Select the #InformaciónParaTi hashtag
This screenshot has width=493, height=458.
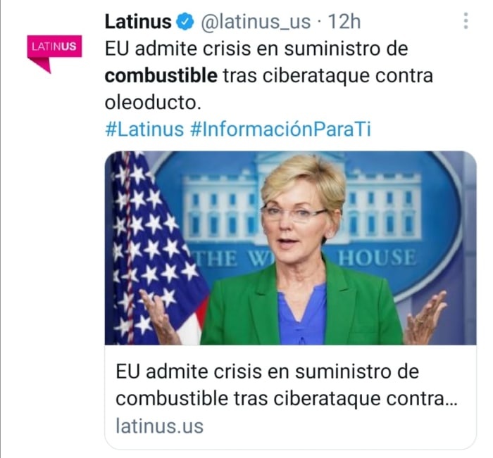(x=281, y=129)
